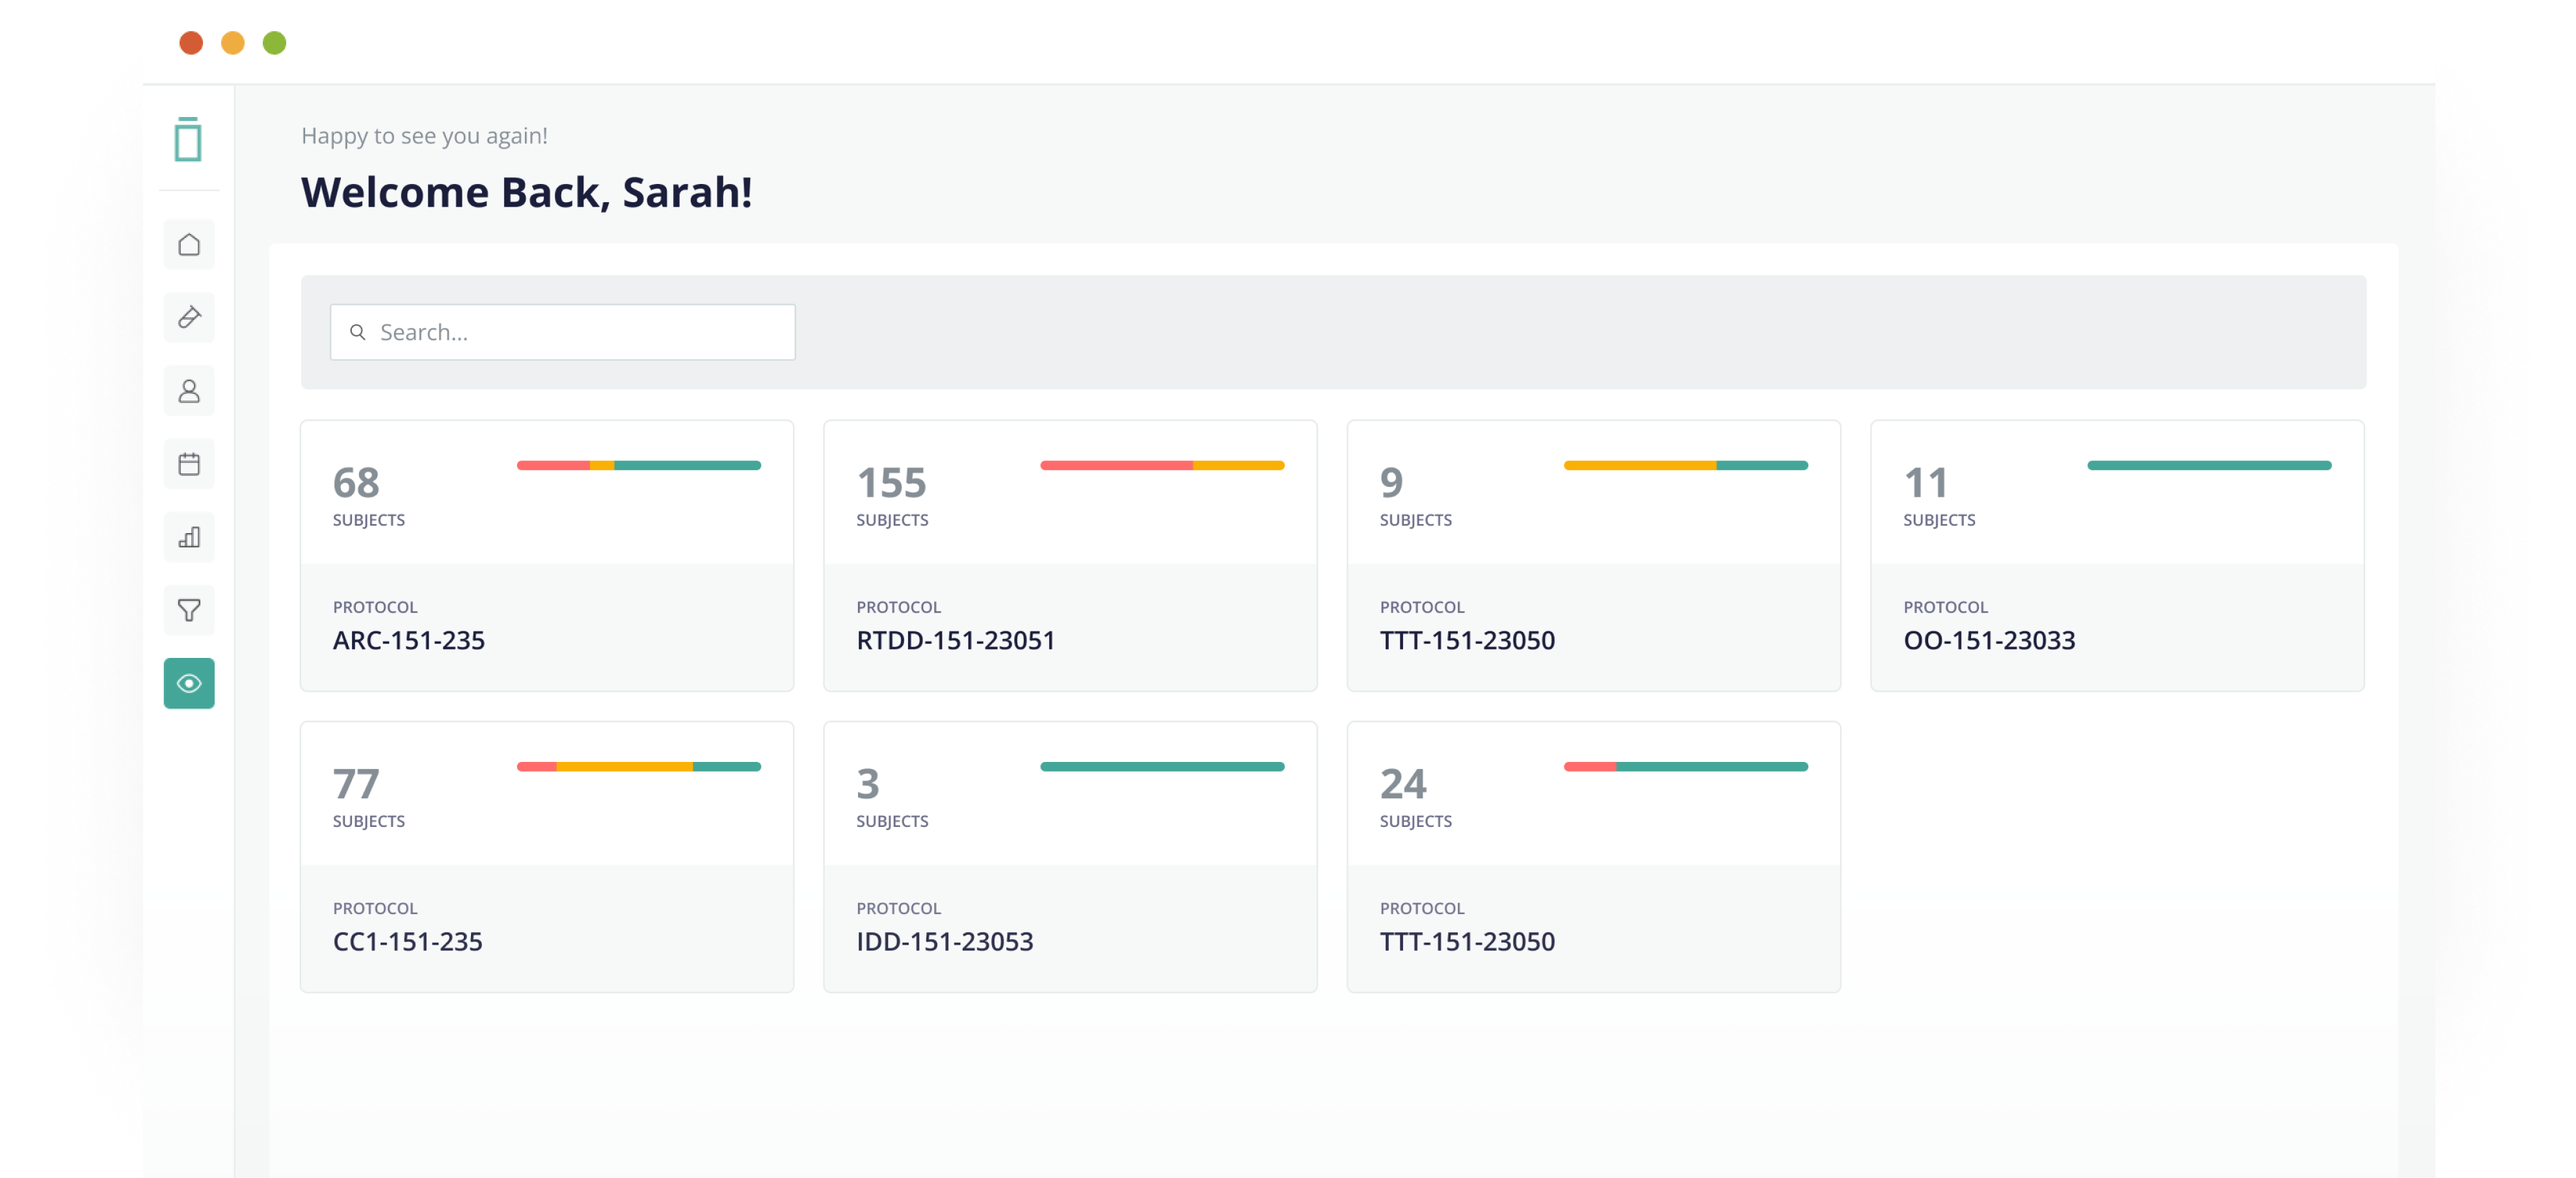Image resolution: width=2576 pixels, height=1178 pixels.
Task: Select the 9 subjects TTT-151-23050 card
Action: [x=1593, y=556]
